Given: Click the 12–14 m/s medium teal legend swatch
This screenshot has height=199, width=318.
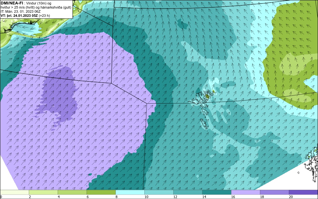Looking at the screenshot, I should [x=188, y=192].
